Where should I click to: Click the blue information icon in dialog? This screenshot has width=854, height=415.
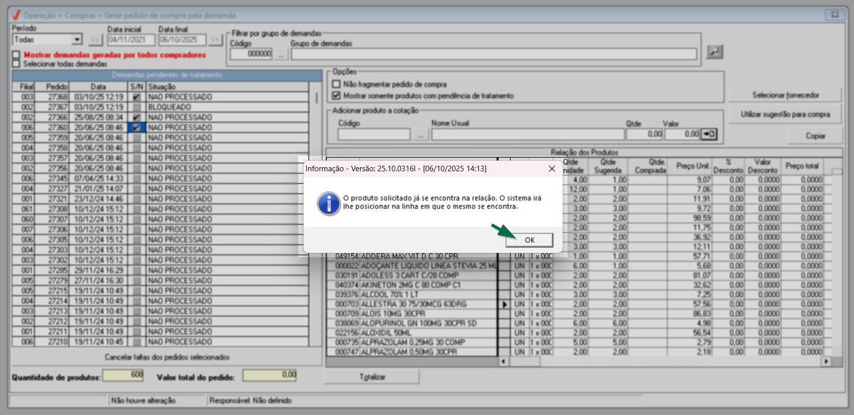coord(329,203)
